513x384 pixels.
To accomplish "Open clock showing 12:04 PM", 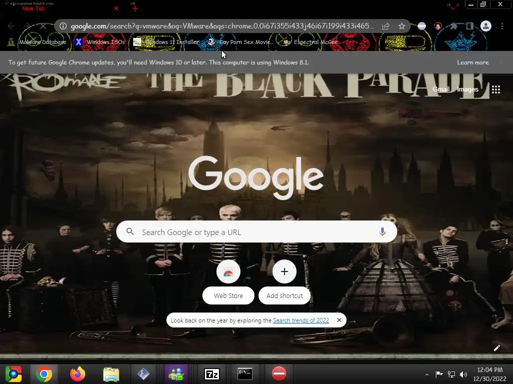I will pos(490,374).
